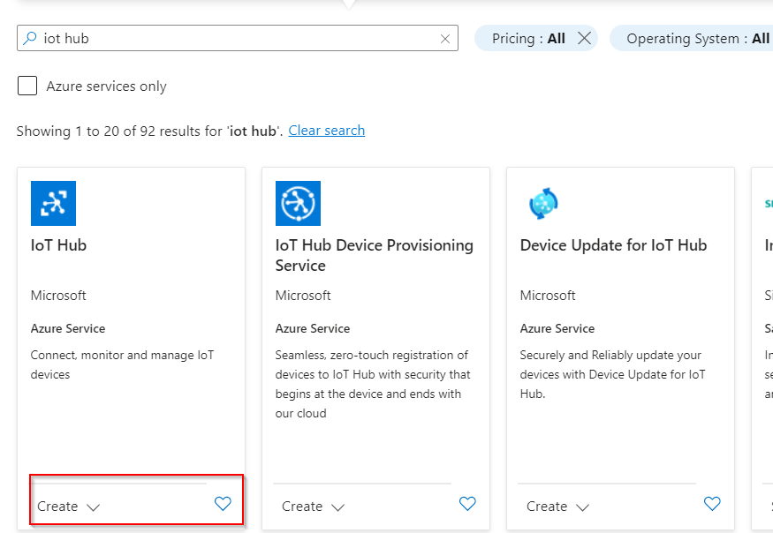Open Create dropdown on Device Update for IoT Hub card
The image size is (773, 533).
tap(557, 507)
